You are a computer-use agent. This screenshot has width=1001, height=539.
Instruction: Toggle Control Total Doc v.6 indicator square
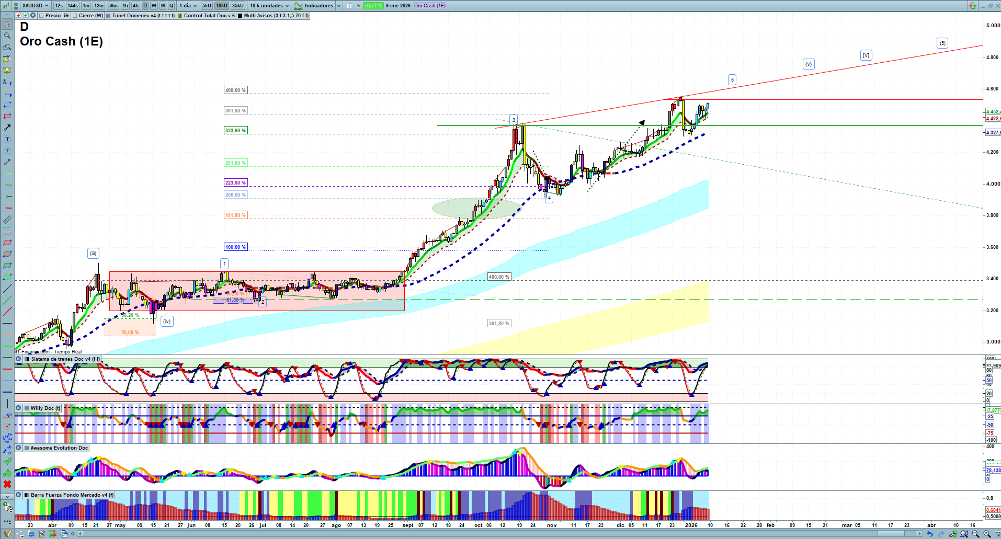pyautogui.click(x=180, y=16)
